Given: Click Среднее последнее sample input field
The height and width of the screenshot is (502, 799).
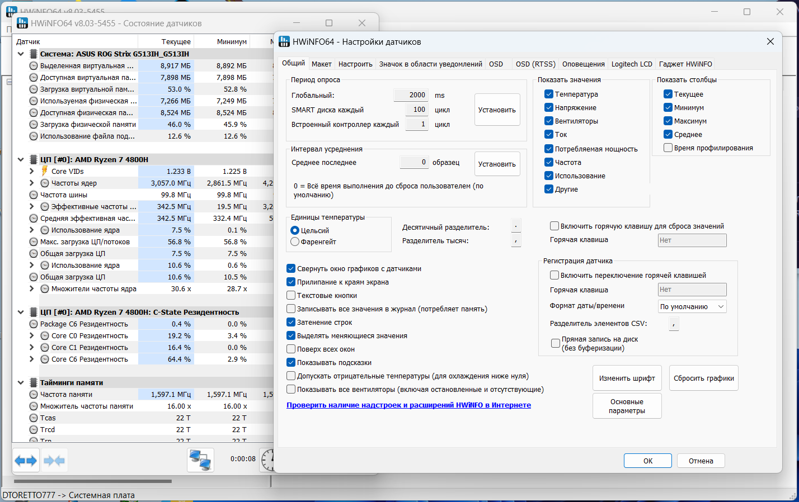Looking at the screenshot, I should pyautogui.click(x=414, y=162).
